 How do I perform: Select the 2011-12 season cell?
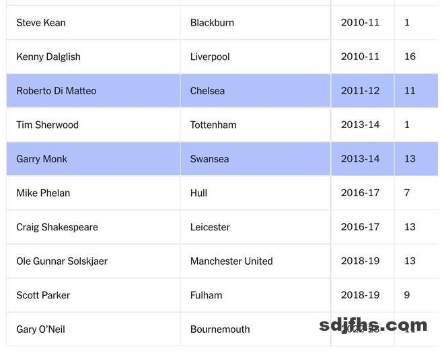pyautogui.click(x=360, y=91)
